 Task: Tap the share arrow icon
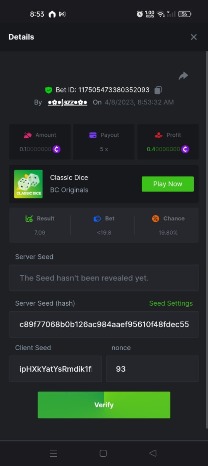pos(183,76)
